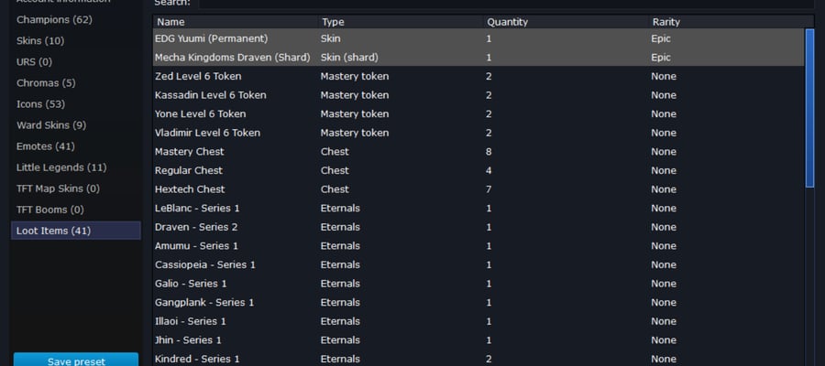The width and height of the screenshot is (825, 366).
Task: Click quantity 8 of Mastery Chest
Action: coord(489,152)
